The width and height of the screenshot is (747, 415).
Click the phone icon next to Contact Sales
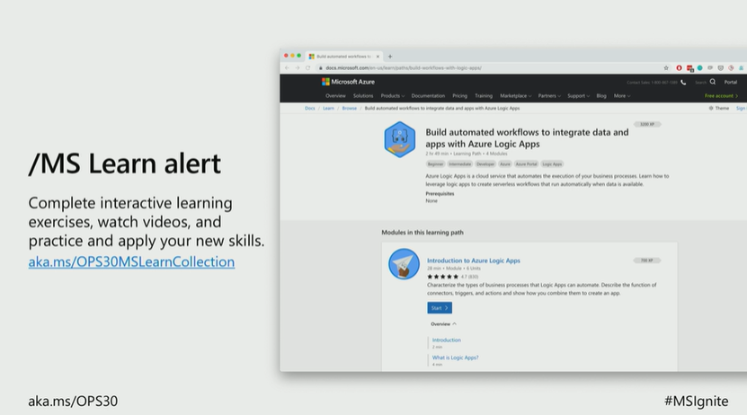point(683,83)
